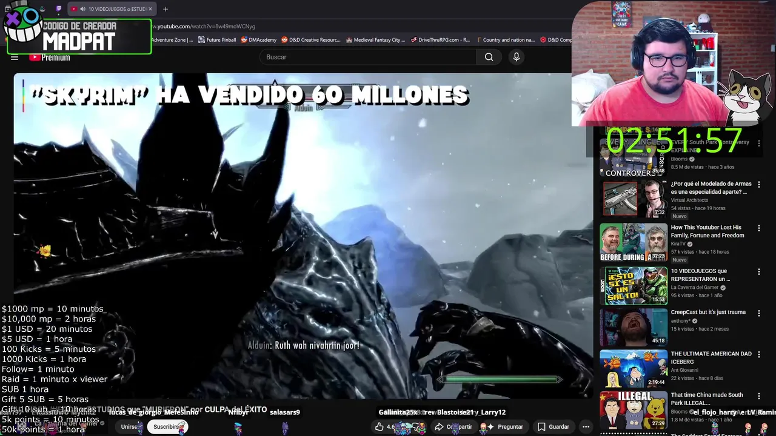Open Adventure Zone bookmark
Image resolution: width=776 pixels, height=436 pixels.
[172, 40]
